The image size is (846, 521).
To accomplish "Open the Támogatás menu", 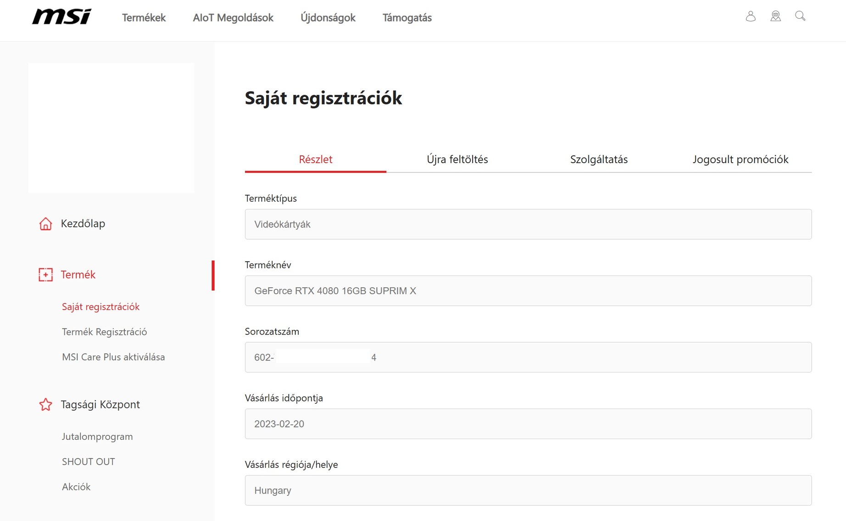I will coord(407,18).
